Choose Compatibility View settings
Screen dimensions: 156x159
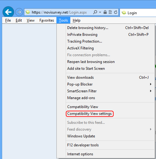89,114
